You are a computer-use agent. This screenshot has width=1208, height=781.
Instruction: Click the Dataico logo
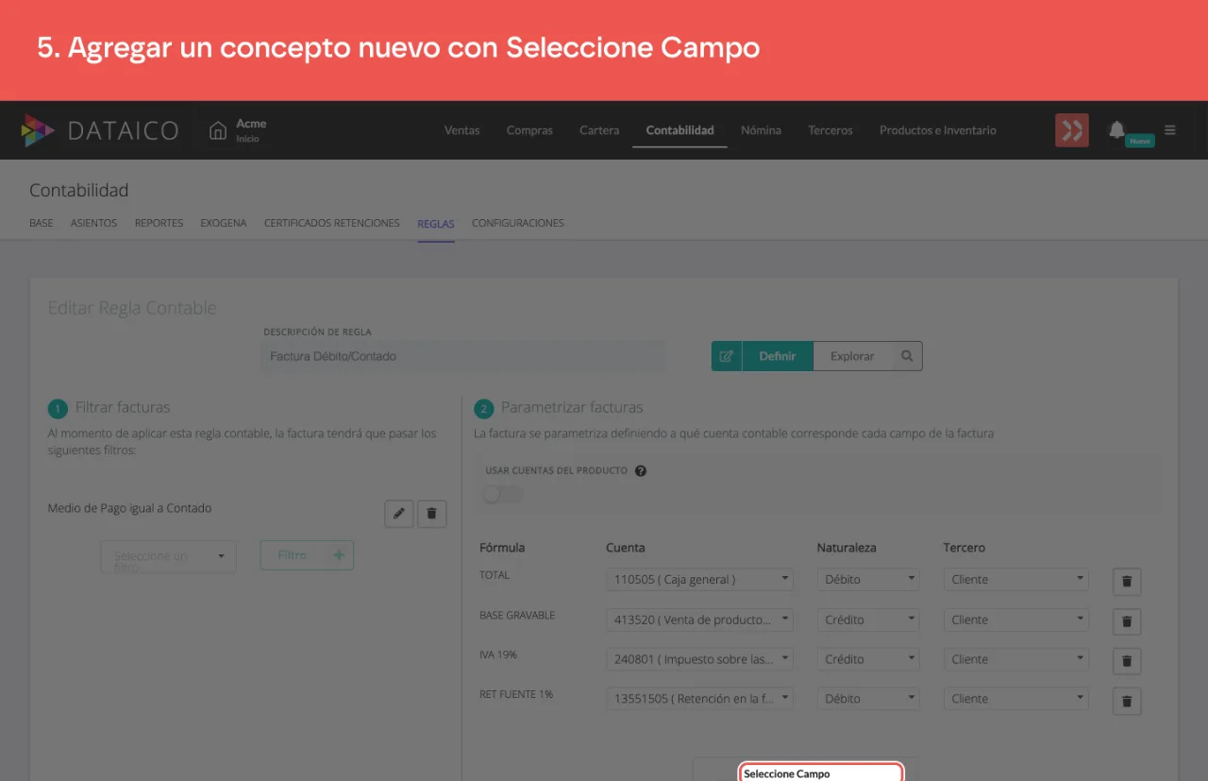coord(100,130)
